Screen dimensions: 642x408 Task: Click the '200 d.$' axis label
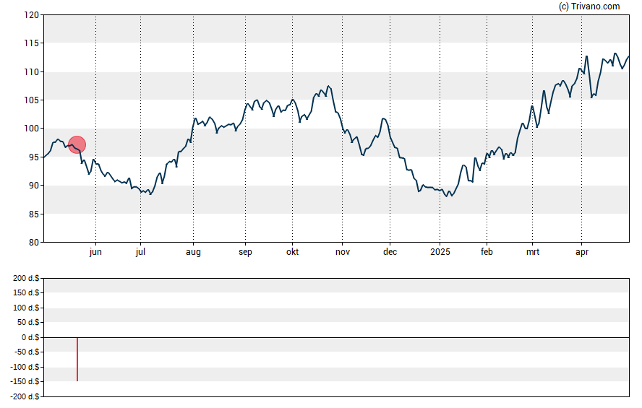tap(26, 279)
